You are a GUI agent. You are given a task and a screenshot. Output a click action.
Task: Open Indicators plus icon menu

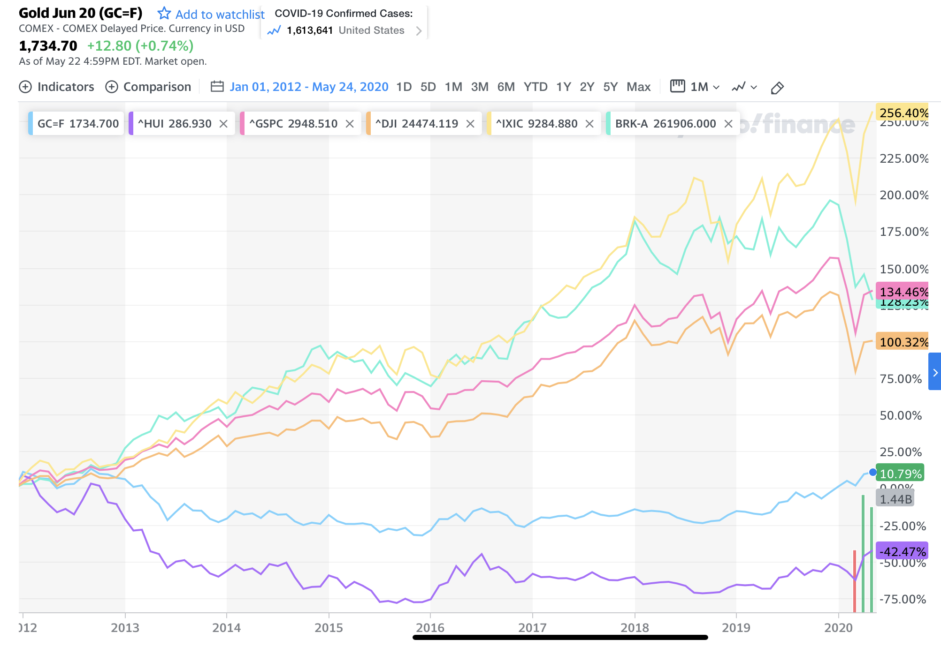pos(25,87)
